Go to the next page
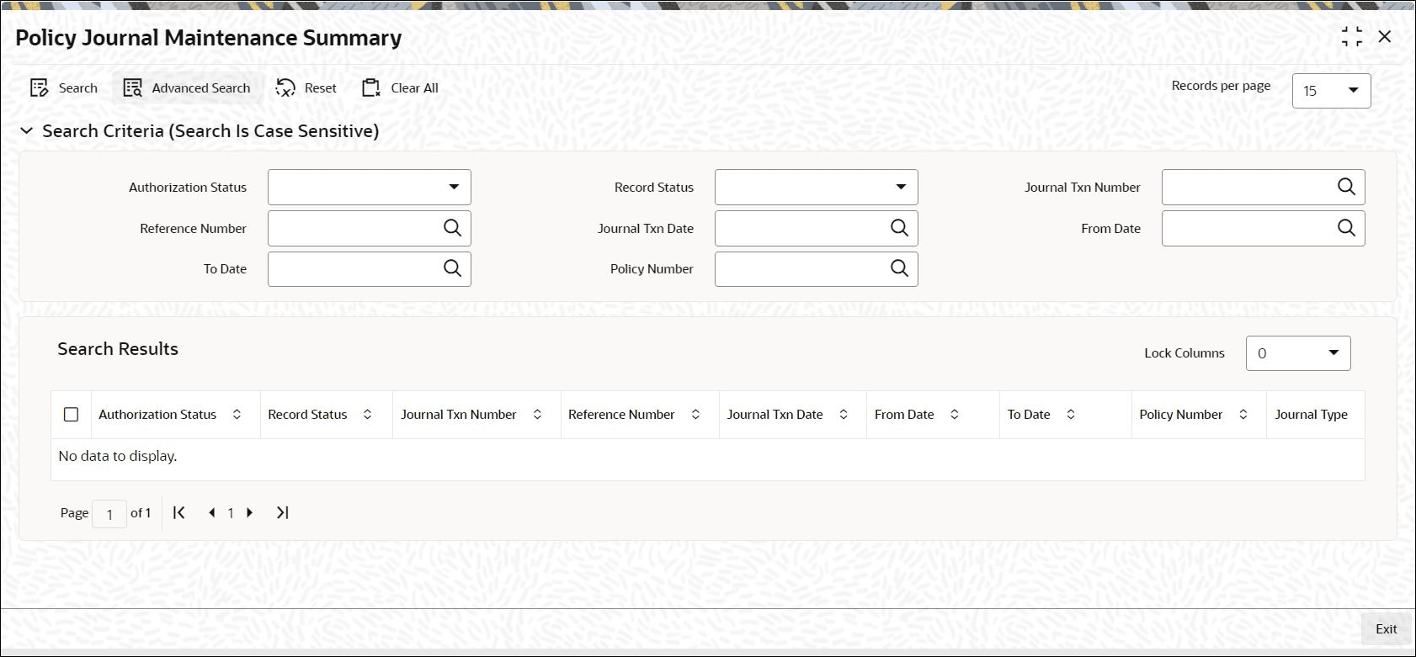1416x657 pixels. (249, 512)
